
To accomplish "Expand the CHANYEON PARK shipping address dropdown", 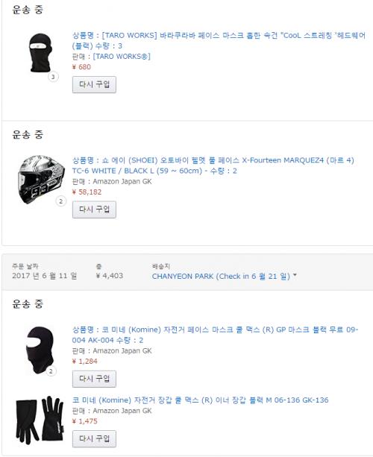I will pyautogui.click(x=224, y=276).
